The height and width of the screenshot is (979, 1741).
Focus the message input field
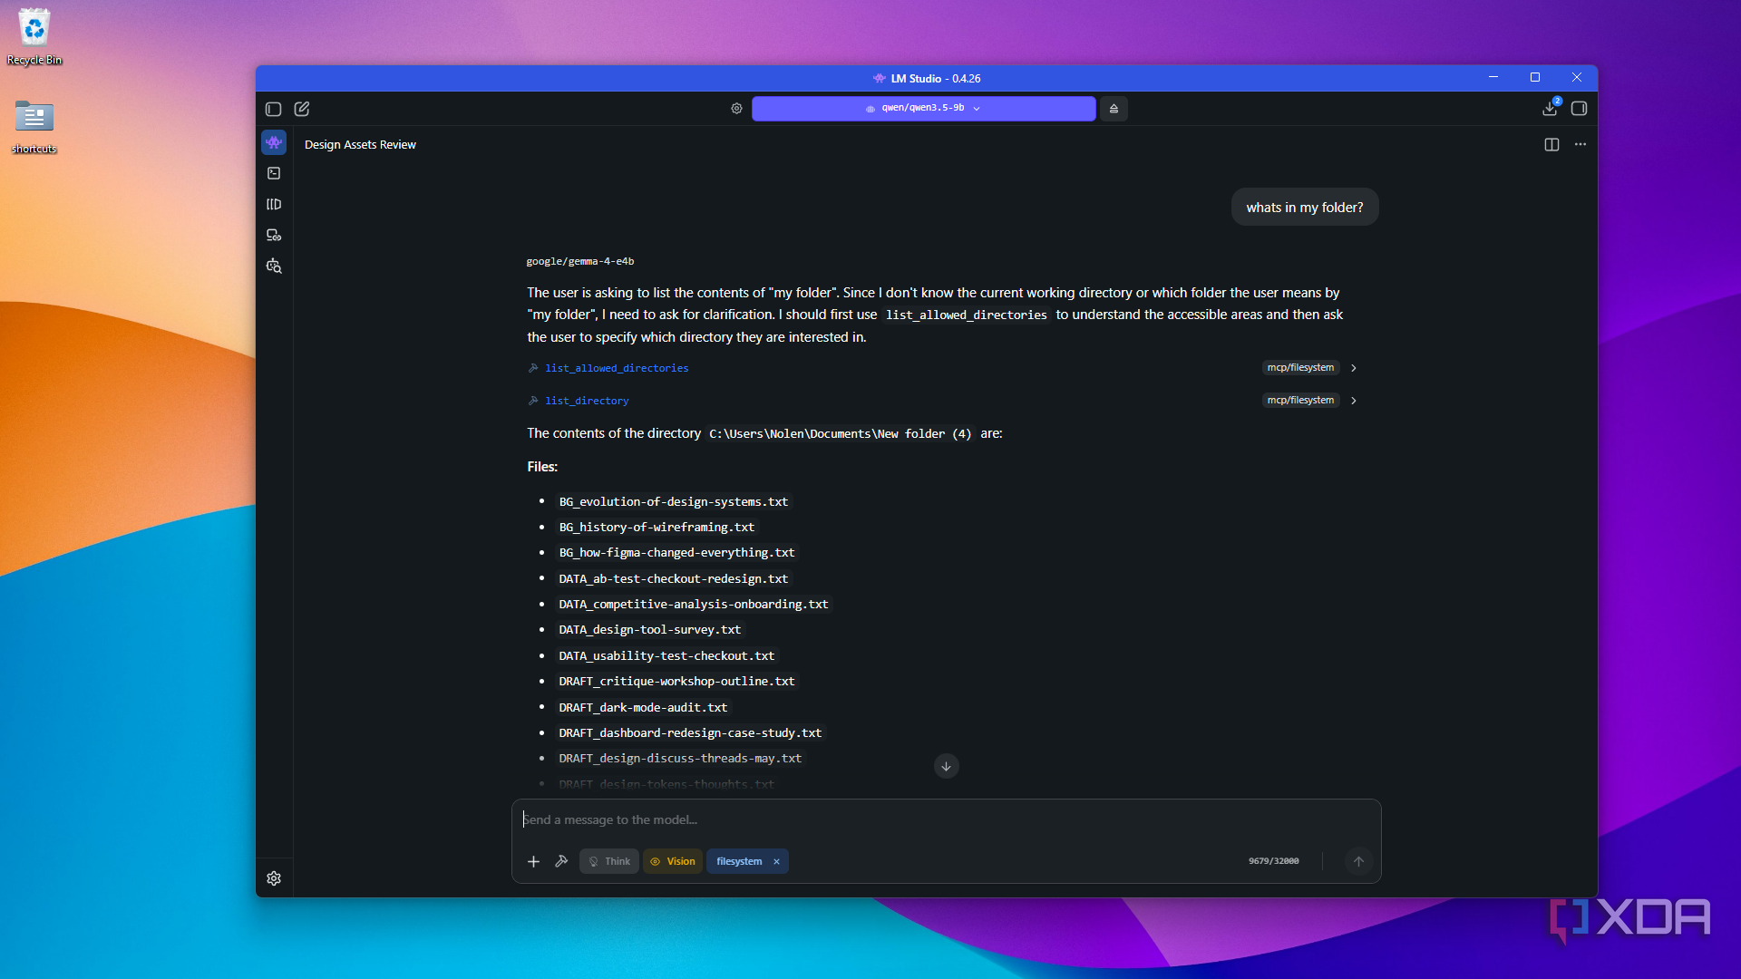(x=946, y=819)
